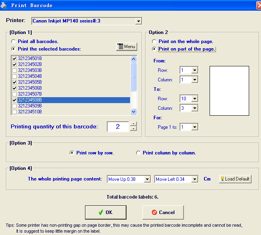
Task: Open the Printer dropdown list
Action: [138, 21]
